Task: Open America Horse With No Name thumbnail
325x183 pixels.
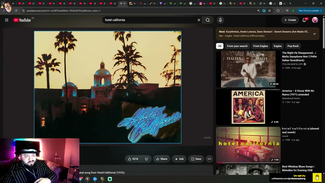Action: tap(248, 107)
